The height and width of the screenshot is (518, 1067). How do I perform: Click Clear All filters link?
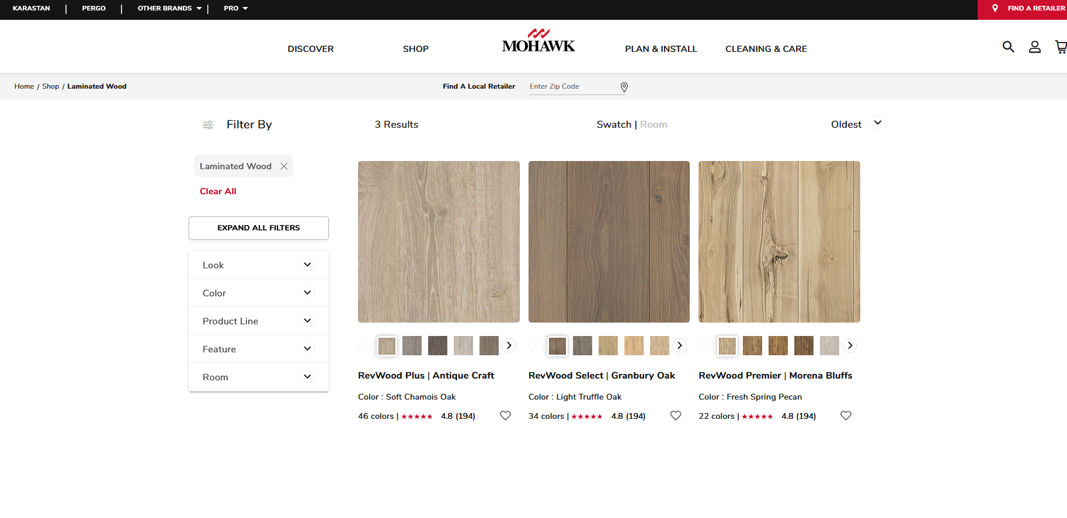[x=218, y=191]
